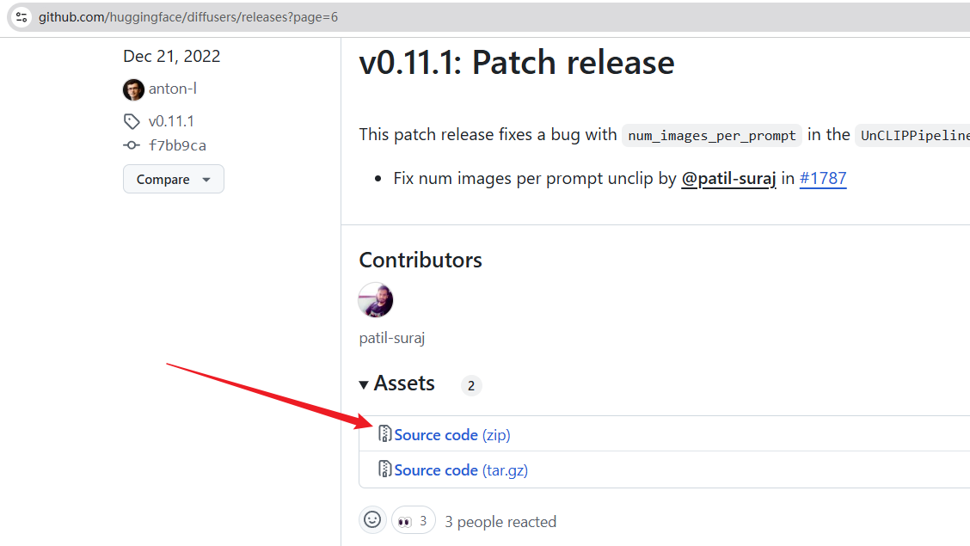Open the Compare dropdown
This screenshot has width=970, height=546.
[x=174, y=179]
